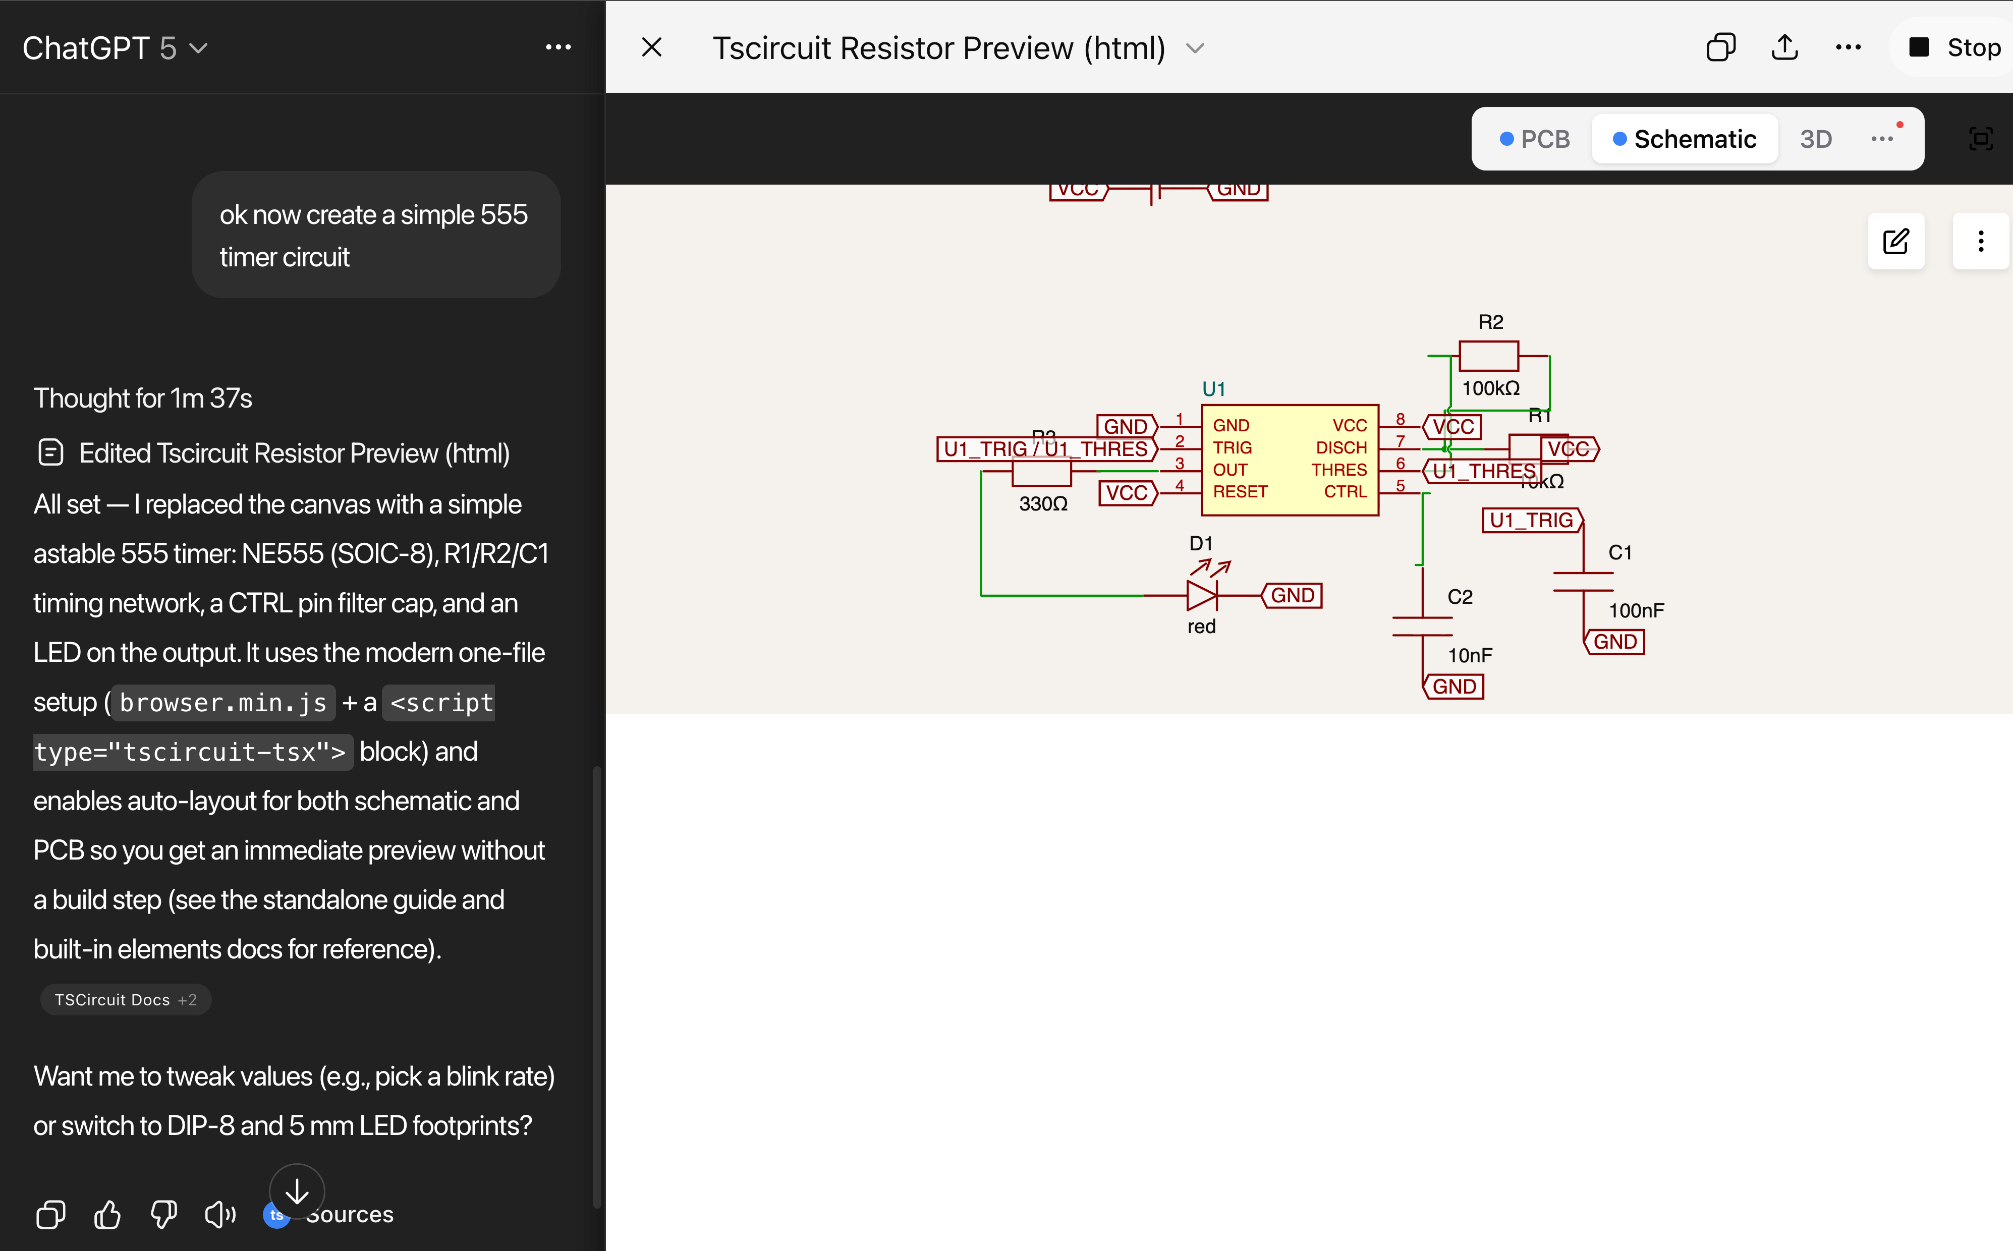Switch to the 3D view tab
The height and width of the screenshot is (1251, 2013).
(1816, 139)
